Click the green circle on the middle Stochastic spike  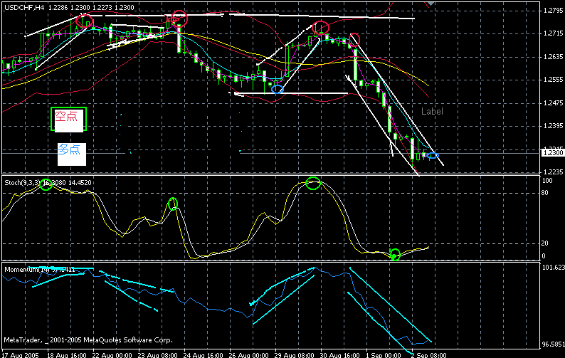point(172,204)
